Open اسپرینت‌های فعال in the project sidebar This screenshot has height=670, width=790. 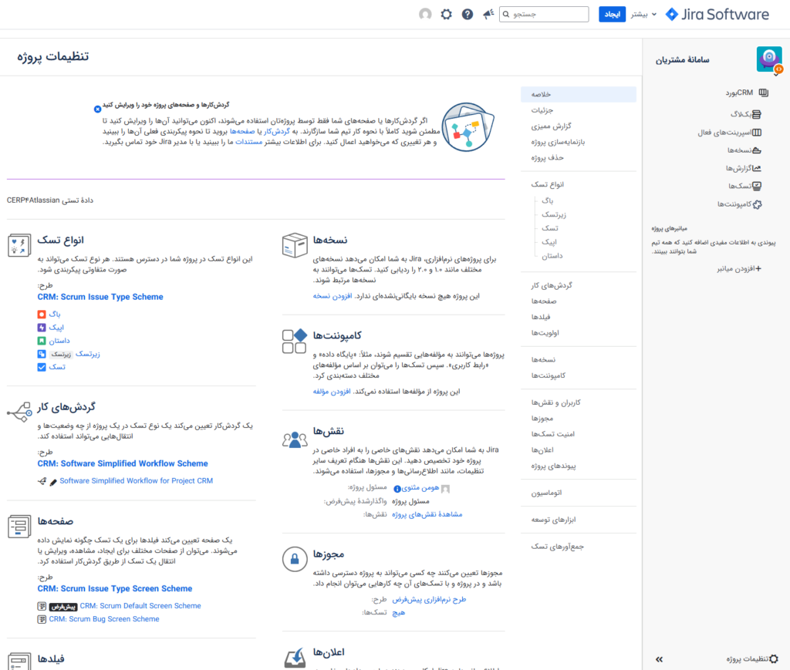point(729,133)
